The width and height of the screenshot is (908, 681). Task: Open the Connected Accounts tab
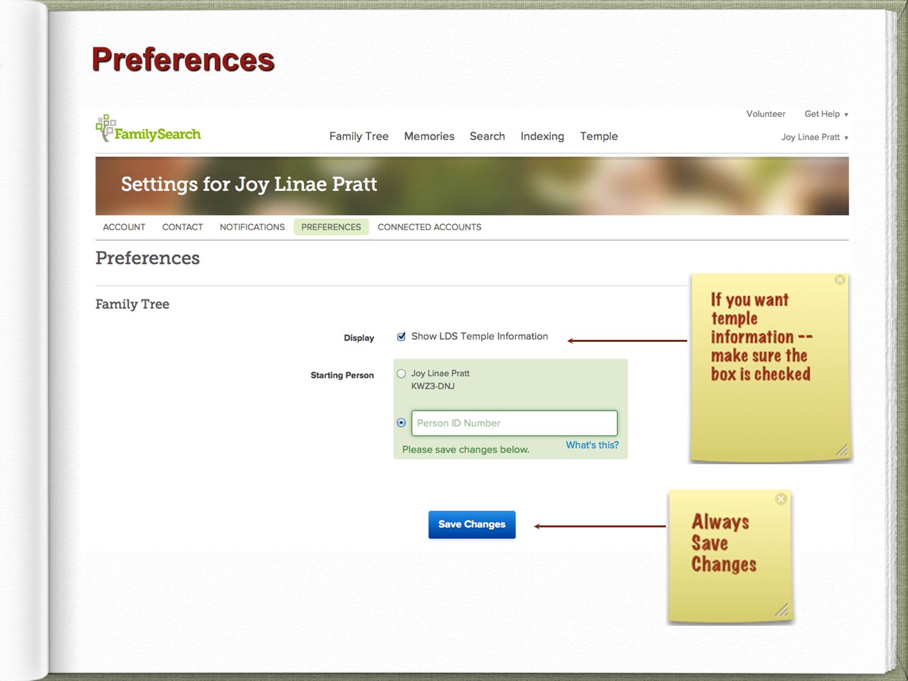tap(429, 227)
